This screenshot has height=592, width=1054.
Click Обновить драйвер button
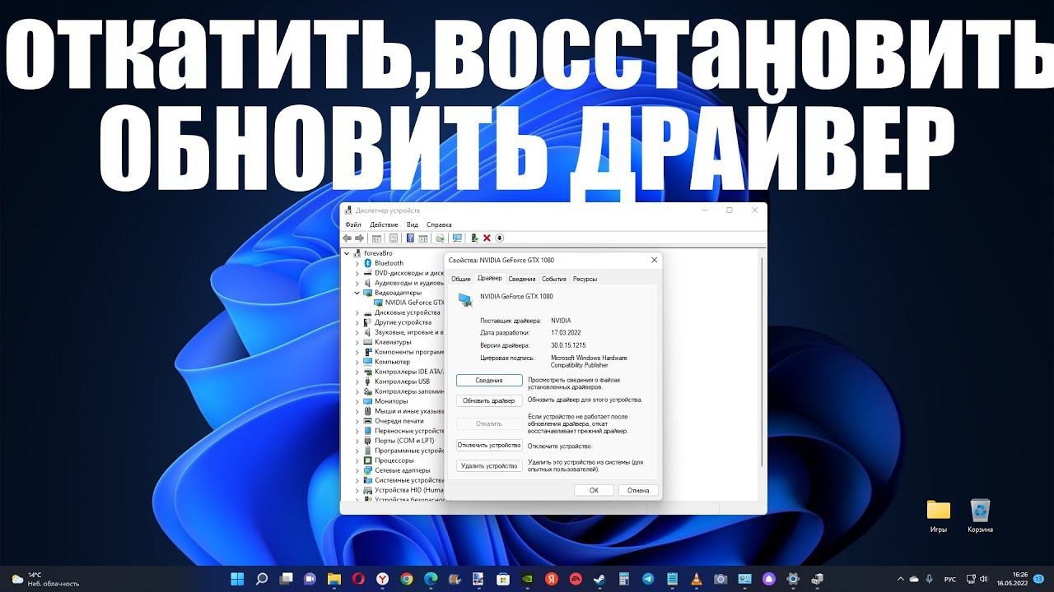tap(489, 401)
